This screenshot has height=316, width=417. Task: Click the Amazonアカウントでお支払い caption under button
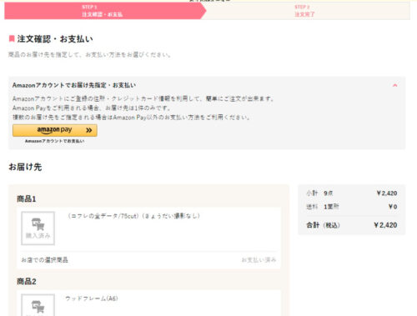pos(55,141)
